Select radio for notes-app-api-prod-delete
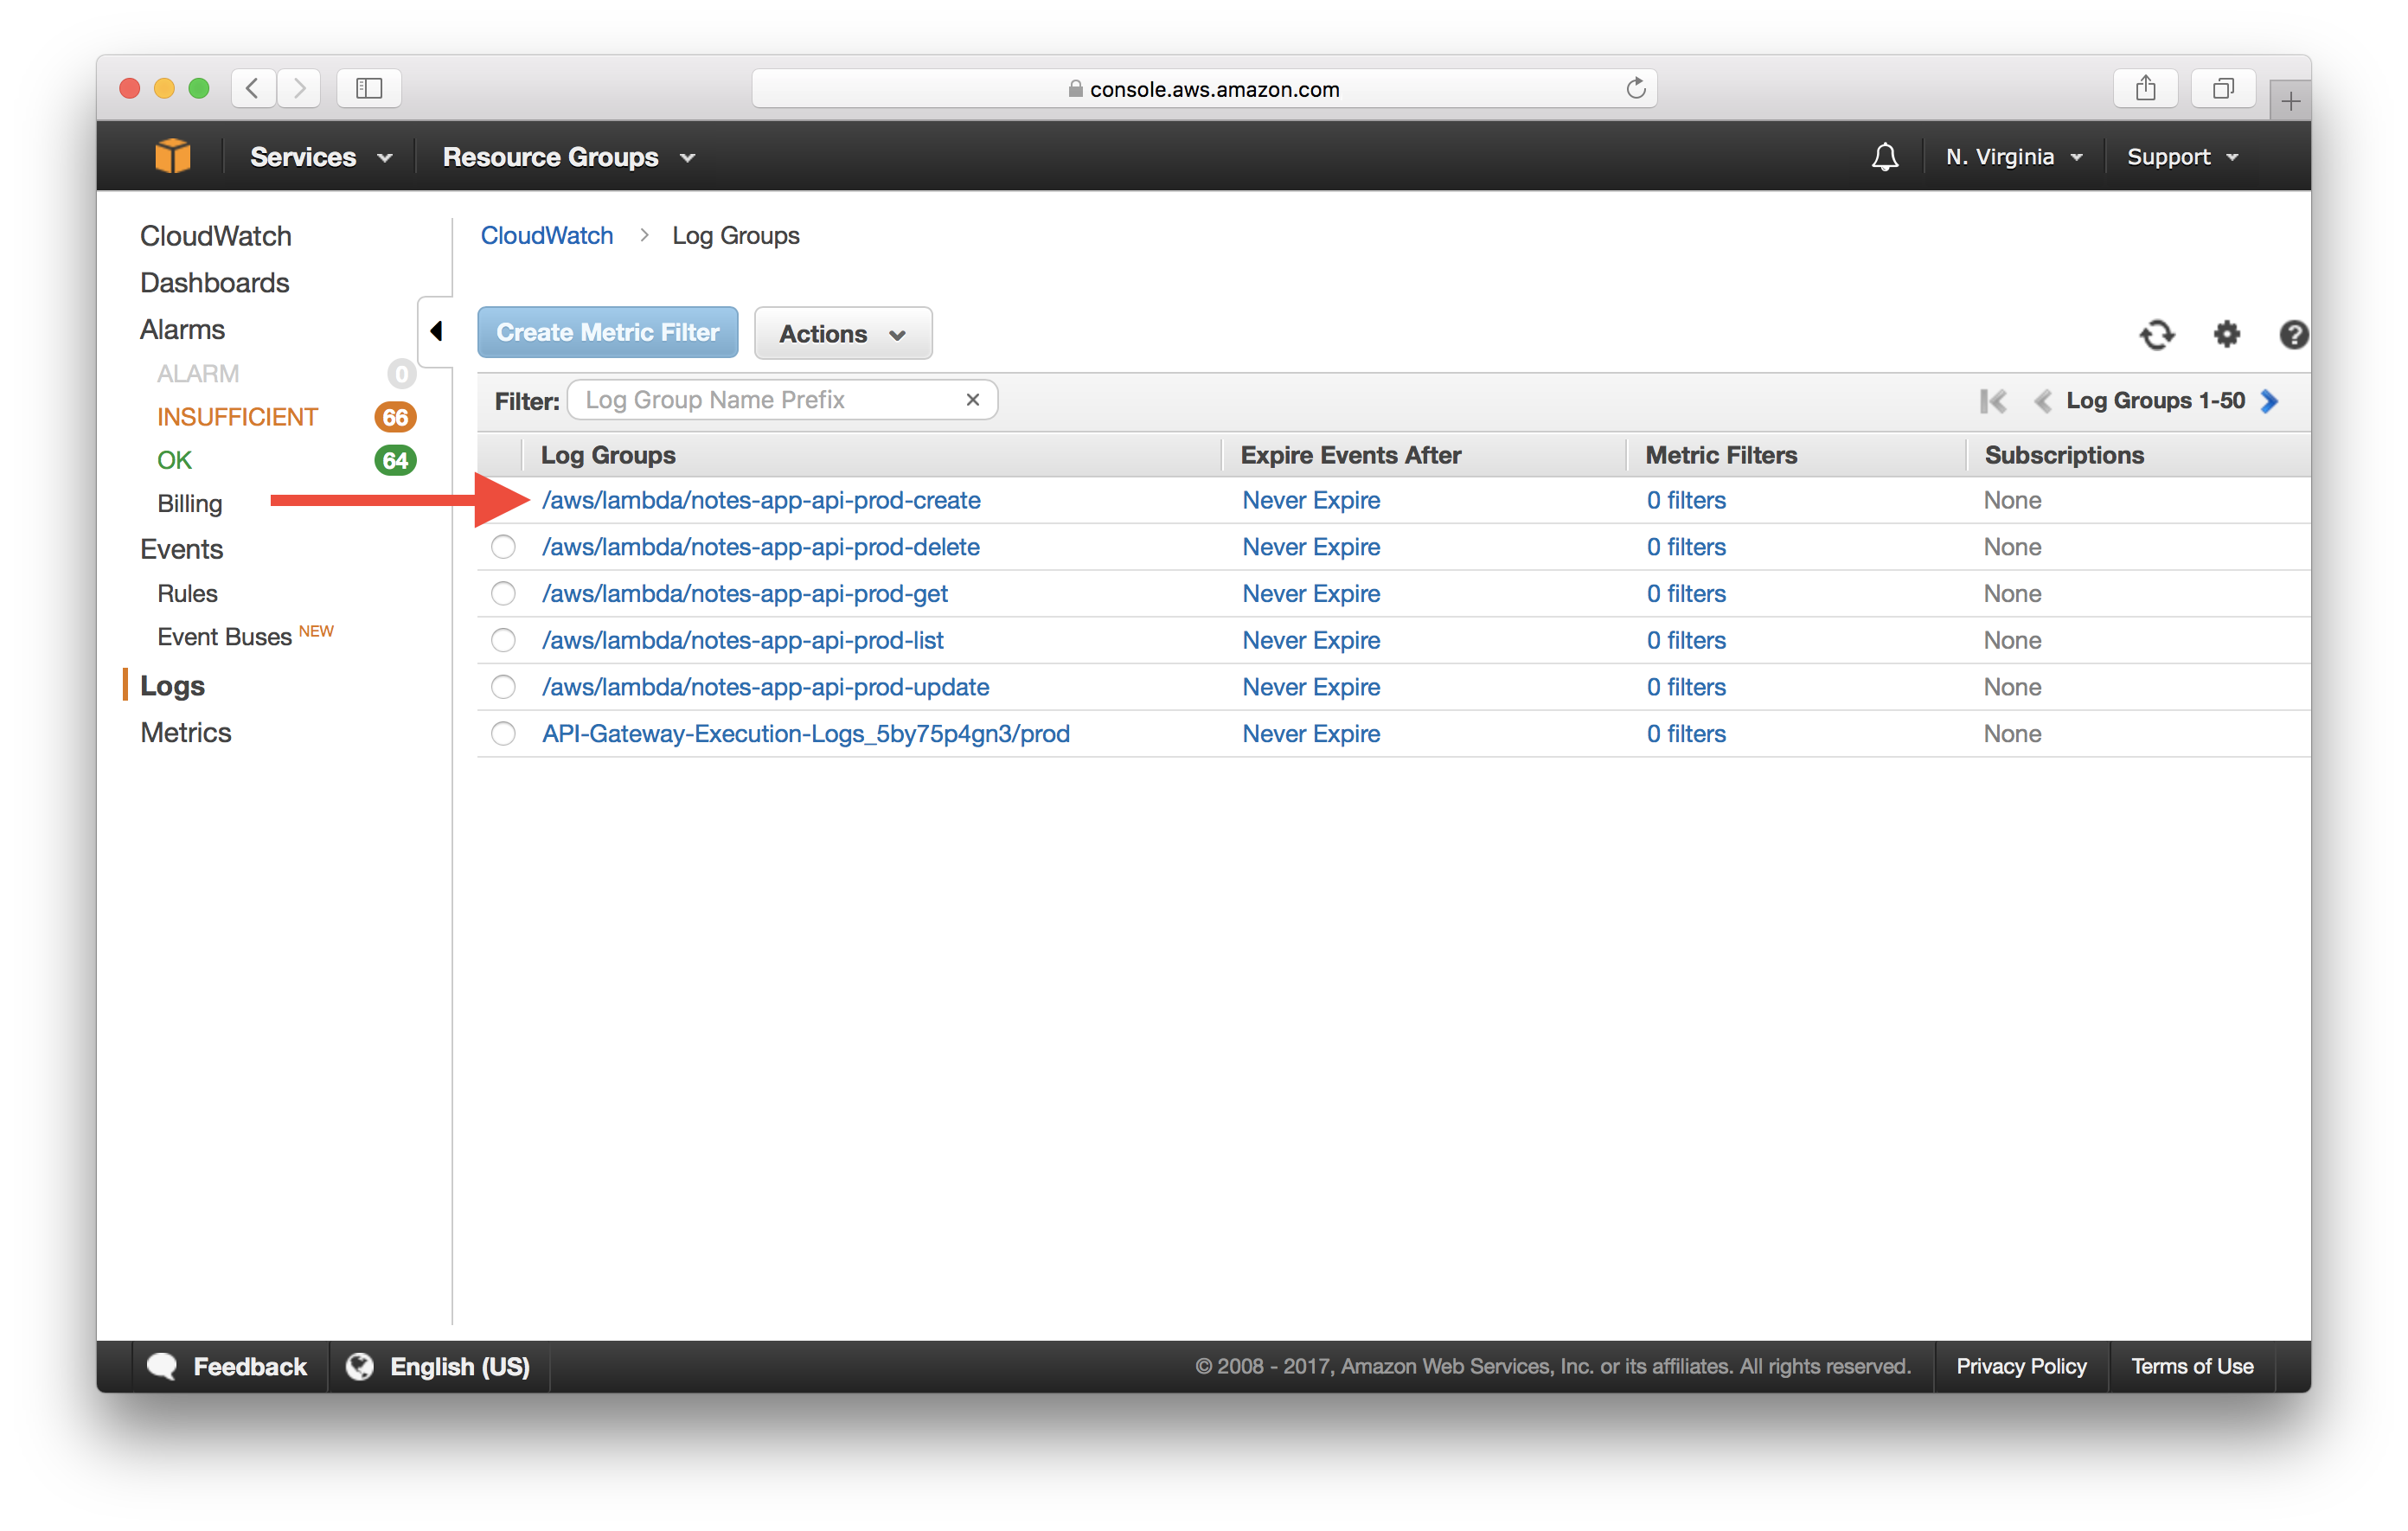 503,547
